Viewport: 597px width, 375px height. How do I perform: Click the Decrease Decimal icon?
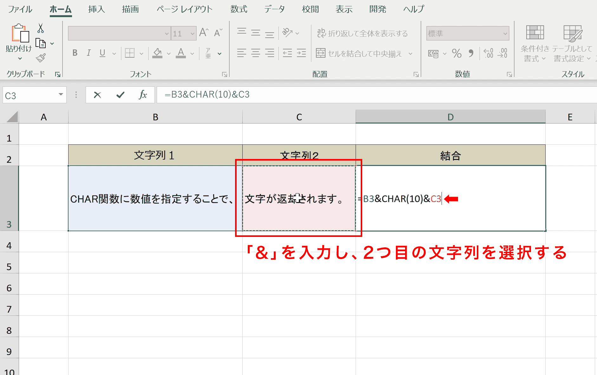[x=502, y=53]
